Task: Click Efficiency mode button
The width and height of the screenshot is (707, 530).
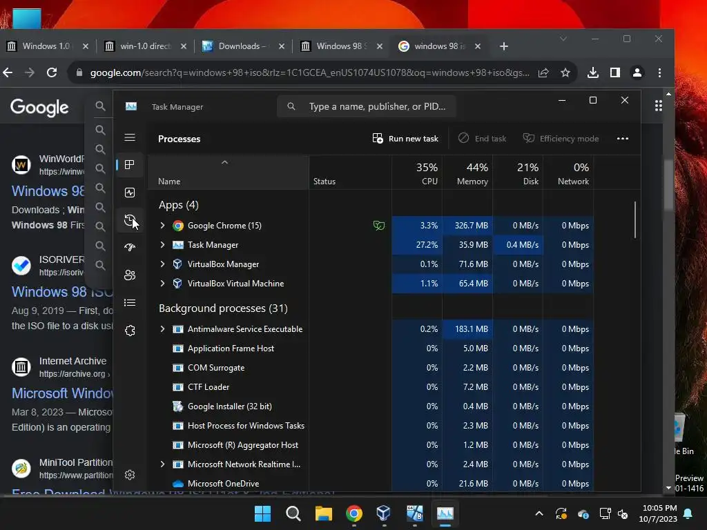Action: pyautogui.click(x=561, y=139)
